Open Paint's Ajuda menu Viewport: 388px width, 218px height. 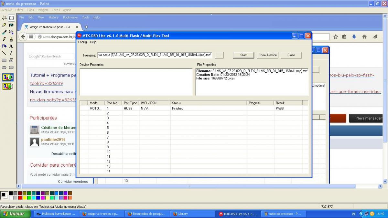point(67,10)
